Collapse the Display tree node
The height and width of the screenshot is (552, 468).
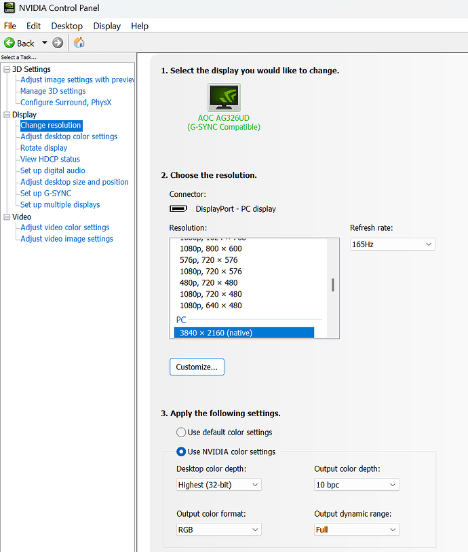7,115
